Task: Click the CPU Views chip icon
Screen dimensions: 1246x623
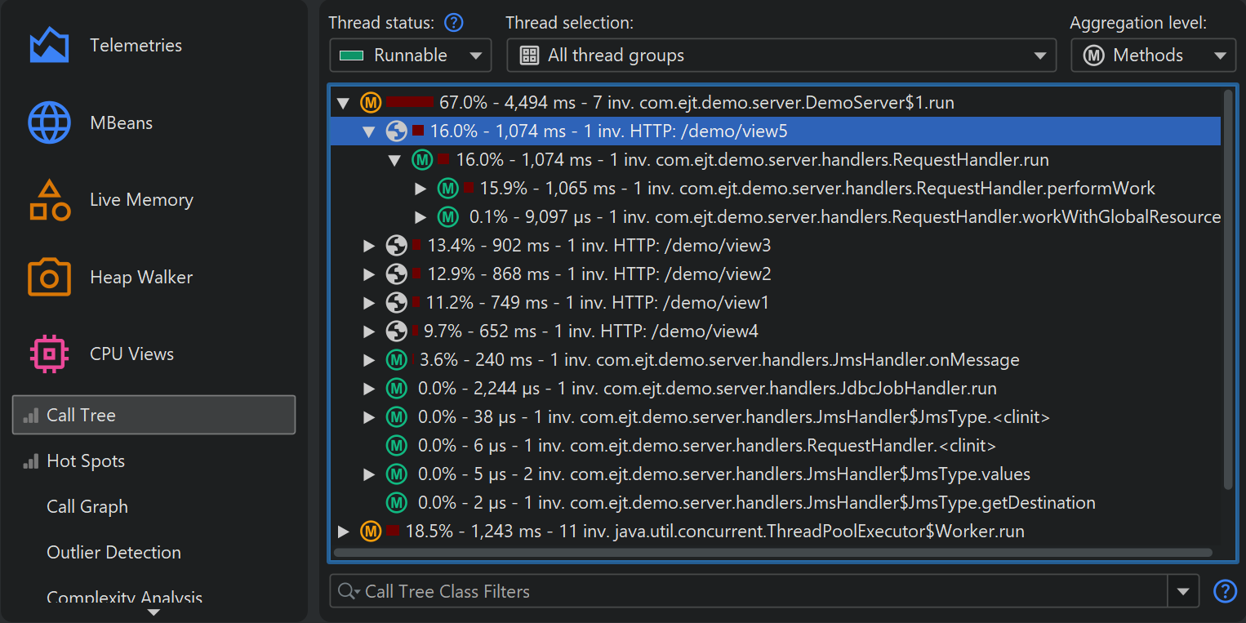Action: 49,354
